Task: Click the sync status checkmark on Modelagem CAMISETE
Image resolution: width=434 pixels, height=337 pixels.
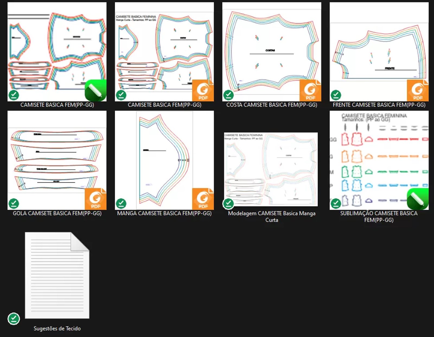Action: (228, 204)
